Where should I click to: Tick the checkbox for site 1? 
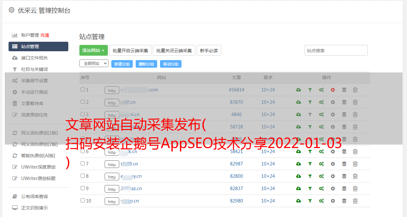click(83, 90)
